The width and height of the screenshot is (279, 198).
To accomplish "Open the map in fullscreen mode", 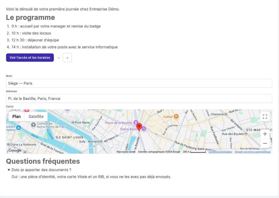I will coord(265,117).
